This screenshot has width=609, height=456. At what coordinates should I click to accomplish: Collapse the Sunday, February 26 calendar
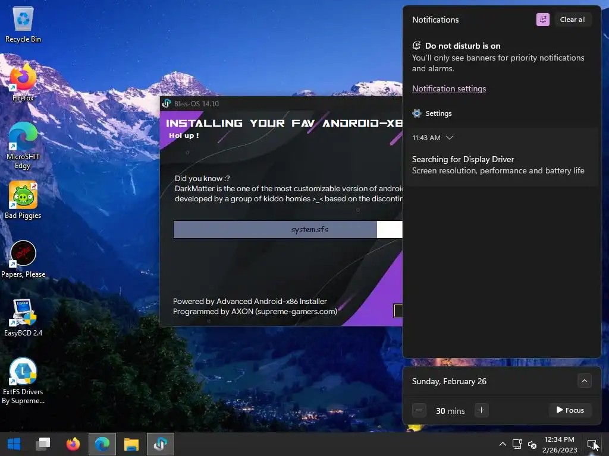pos(584,381)
